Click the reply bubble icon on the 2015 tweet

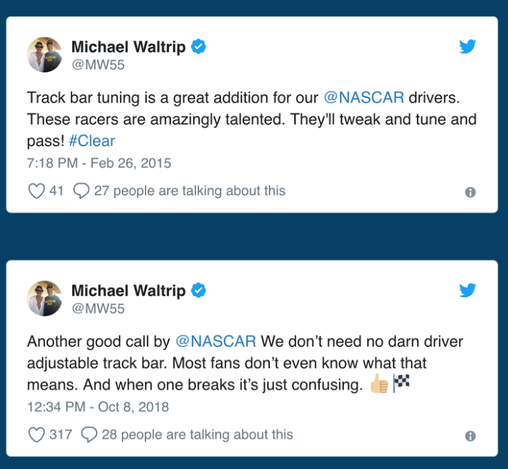[81, 191]
